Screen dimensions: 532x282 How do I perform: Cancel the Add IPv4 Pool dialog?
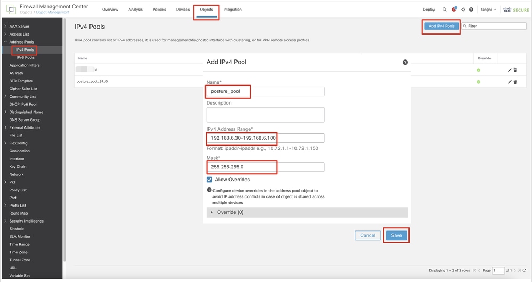point(368,235)
